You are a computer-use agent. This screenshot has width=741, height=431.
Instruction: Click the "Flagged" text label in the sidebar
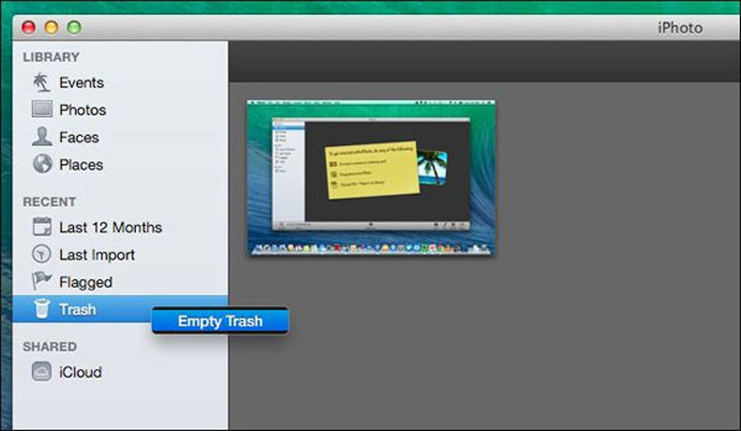(85, 282)
